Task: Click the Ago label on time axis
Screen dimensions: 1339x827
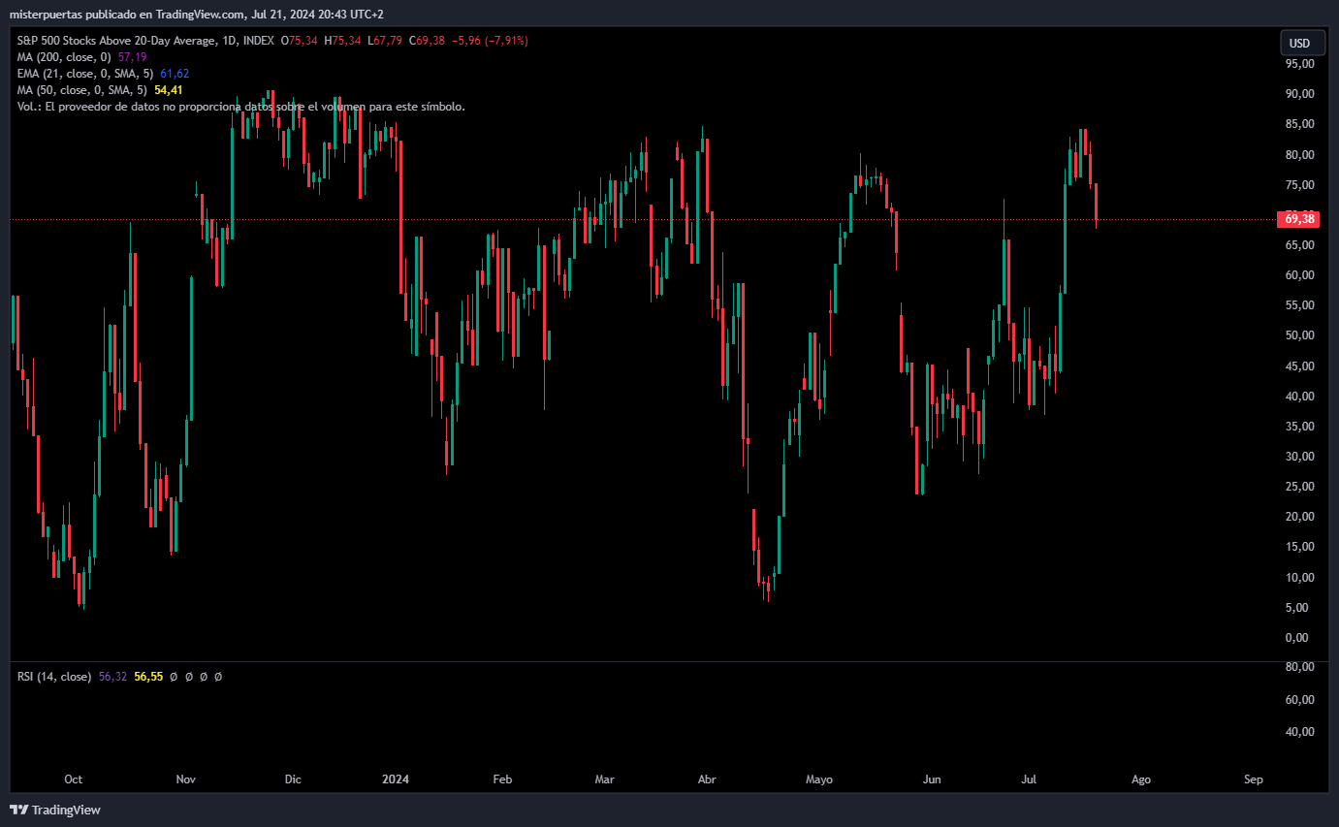Action: coord(1141,779)
